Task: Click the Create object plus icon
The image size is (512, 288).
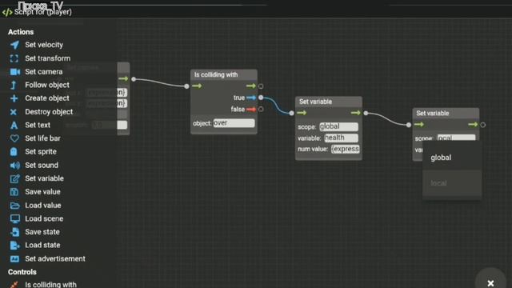Action: pos(14,98)
